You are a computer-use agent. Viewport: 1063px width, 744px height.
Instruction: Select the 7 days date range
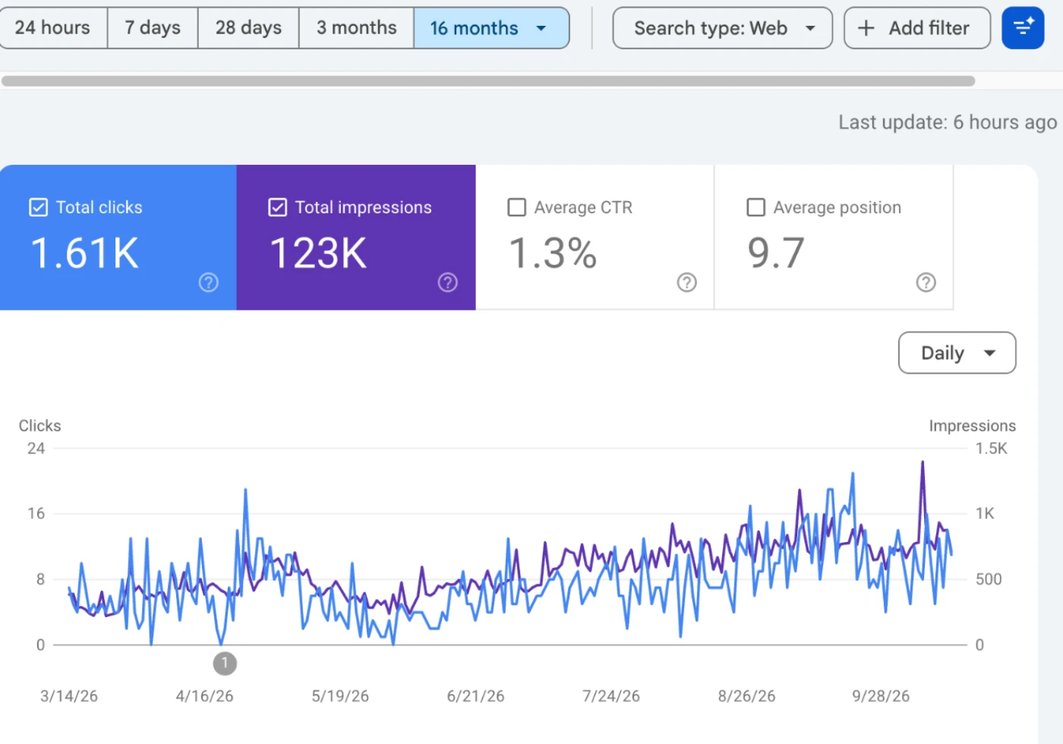[153, 28]
